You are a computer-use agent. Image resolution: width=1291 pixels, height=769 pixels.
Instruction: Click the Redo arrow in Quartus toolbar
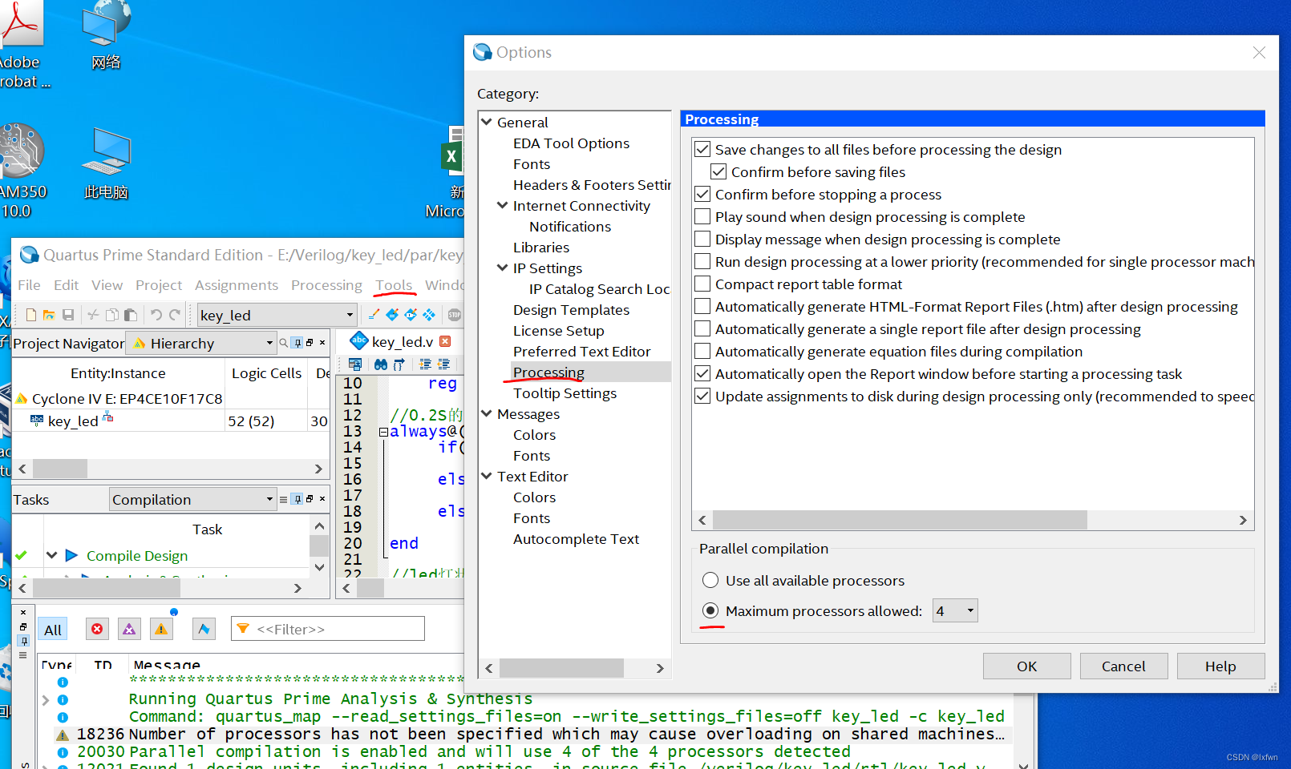tap(175, 315)
